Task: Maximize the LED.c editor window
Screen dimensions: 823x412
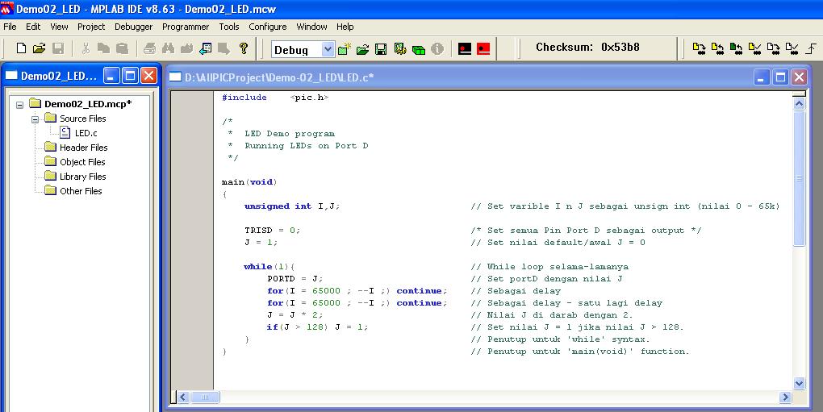Action: pos(780,77)
